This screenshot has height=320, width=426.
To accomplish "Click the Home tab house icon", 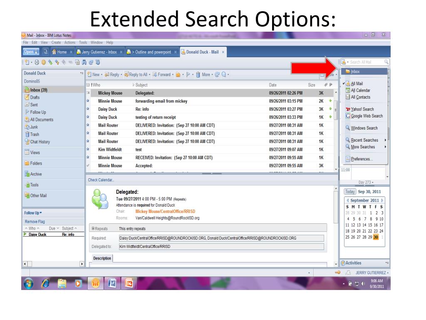I will tap(54, 52).
